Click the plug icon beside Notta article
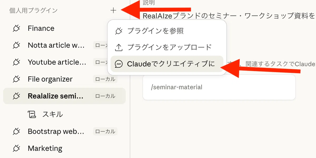Image resolution: width=316 pixels, height=158 pixels. 17,45
